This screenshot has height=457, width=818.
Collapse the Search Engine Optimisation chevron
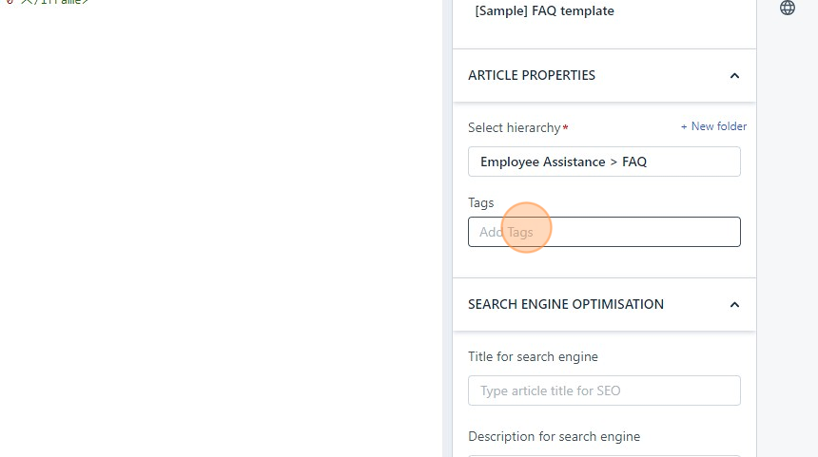tap(734, 305)
